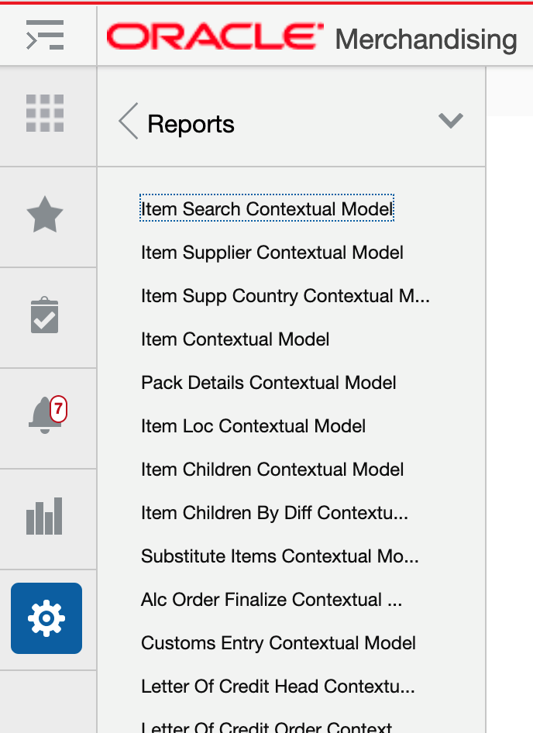Select Item Loc Contextual Model
533x733 pixels.
click(x=253, y=425)
